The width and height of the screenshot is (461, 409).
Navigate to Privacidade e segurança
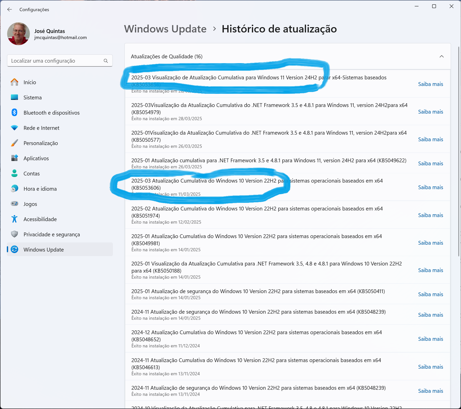[60, 234]
